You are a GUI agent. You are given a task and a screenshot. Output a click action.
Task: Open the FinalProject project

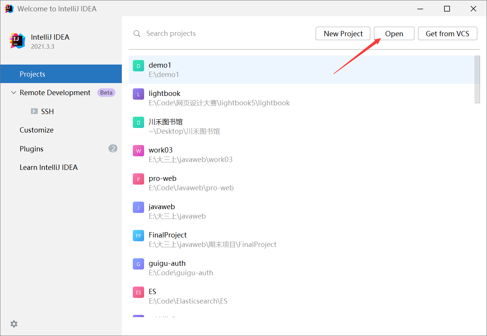tap(301, 239)
